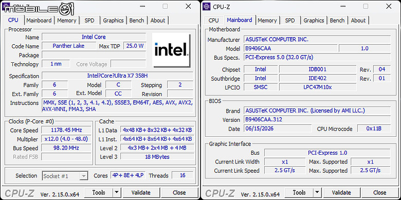401x200 pixels.
Task: Click the '4P+ 8E+ 4LP' cores value
Action: click(x=128, y=175)
